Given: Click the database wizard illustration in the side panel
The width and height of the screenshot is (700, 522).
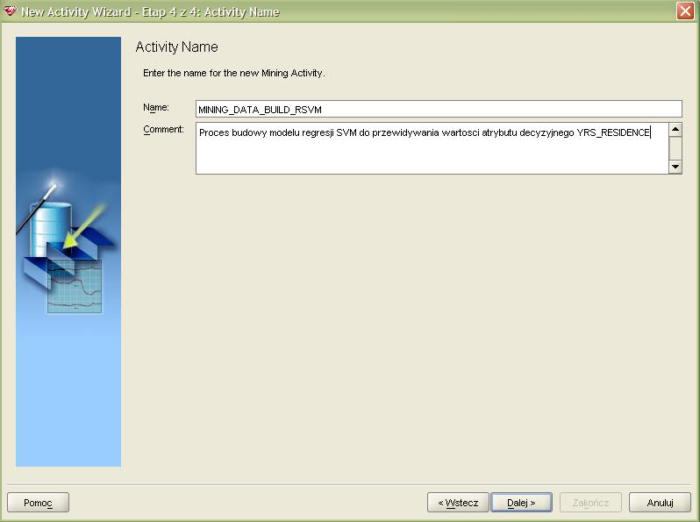Looking at the screenshot, I should pos(68,252).
